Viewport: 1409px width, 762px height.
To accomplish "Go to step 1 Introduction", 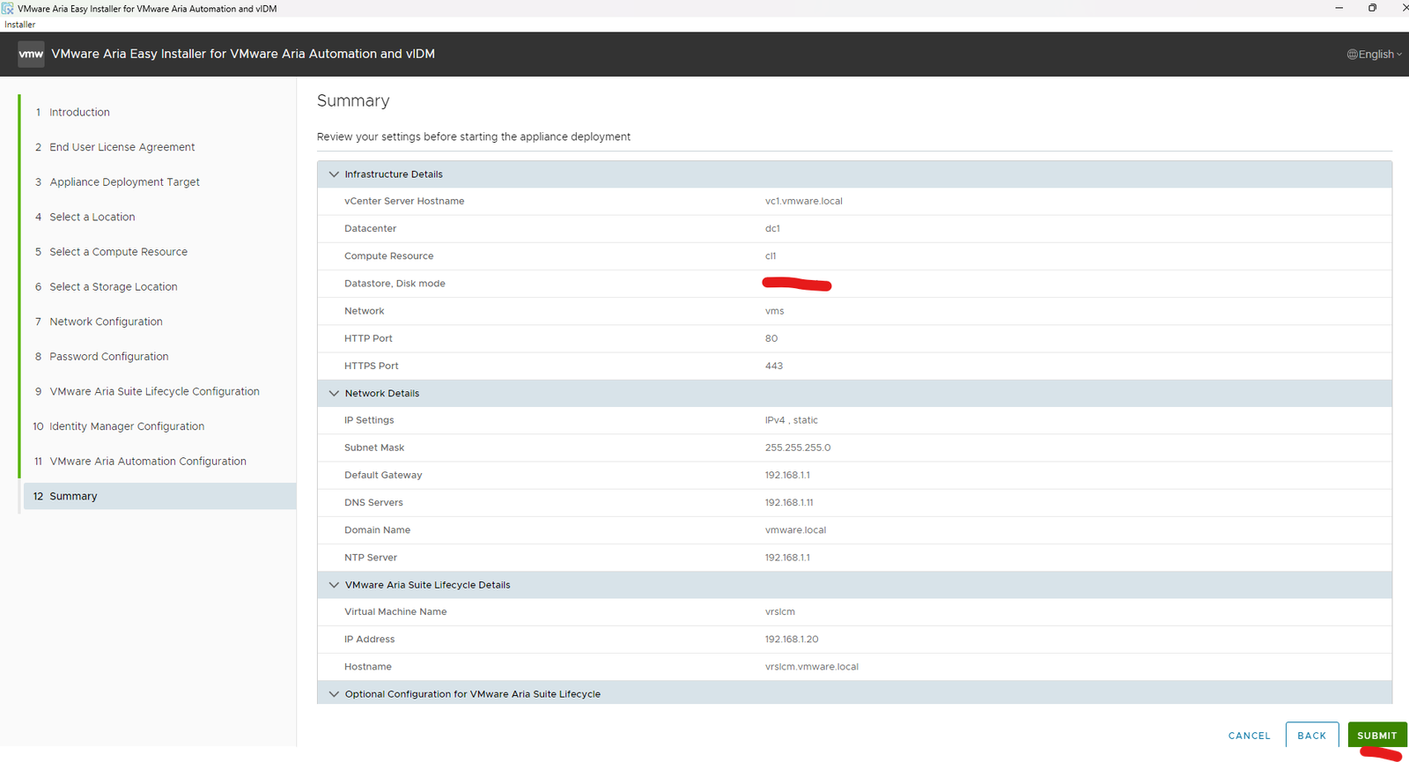I will (x=79, y=113).
